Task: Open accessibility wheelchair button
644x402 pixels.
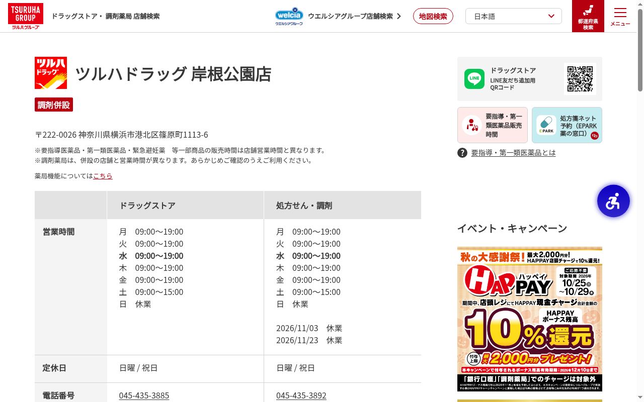Action: 613,201
